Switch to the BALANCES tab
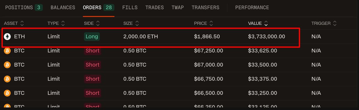 coord(63,7)
